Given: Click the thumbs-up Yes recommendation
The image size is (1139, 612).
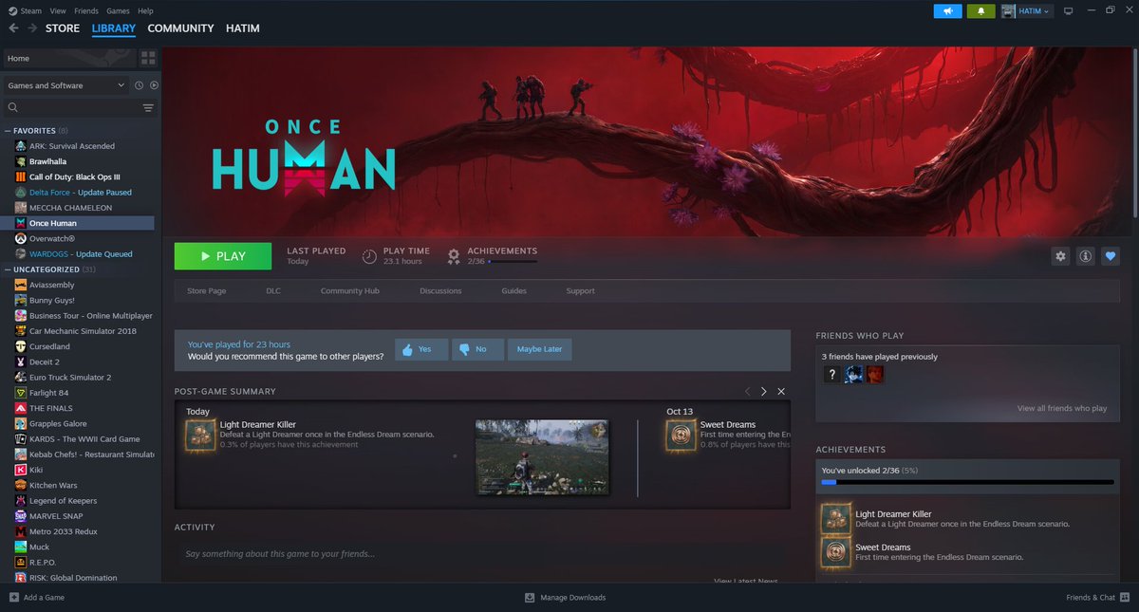Looking at the screenshot, I should (x=421, y=349).
